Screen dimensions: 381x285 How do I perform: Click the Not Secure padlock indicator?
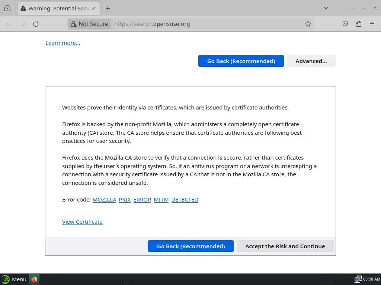(x=89, y=24)
